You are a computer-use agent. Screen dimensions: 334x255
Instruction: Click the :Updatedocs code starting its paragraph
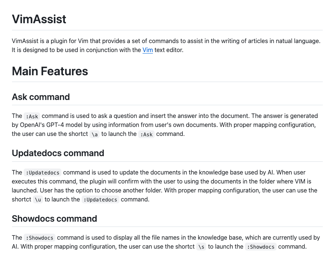click(43, 173)
